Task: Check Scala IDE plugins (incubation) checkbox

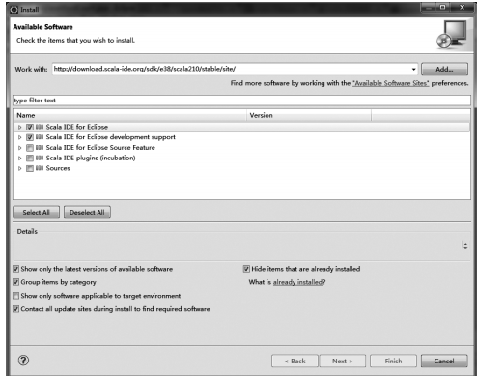Action: (30, 158)
